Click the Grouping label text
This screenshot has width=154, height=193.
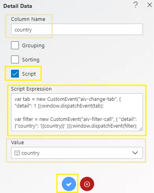[33, 46]
